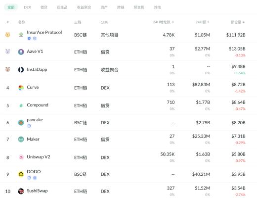Open the Curve project link
This screenshot has width=257, height=198.
(x=33, y=87)
